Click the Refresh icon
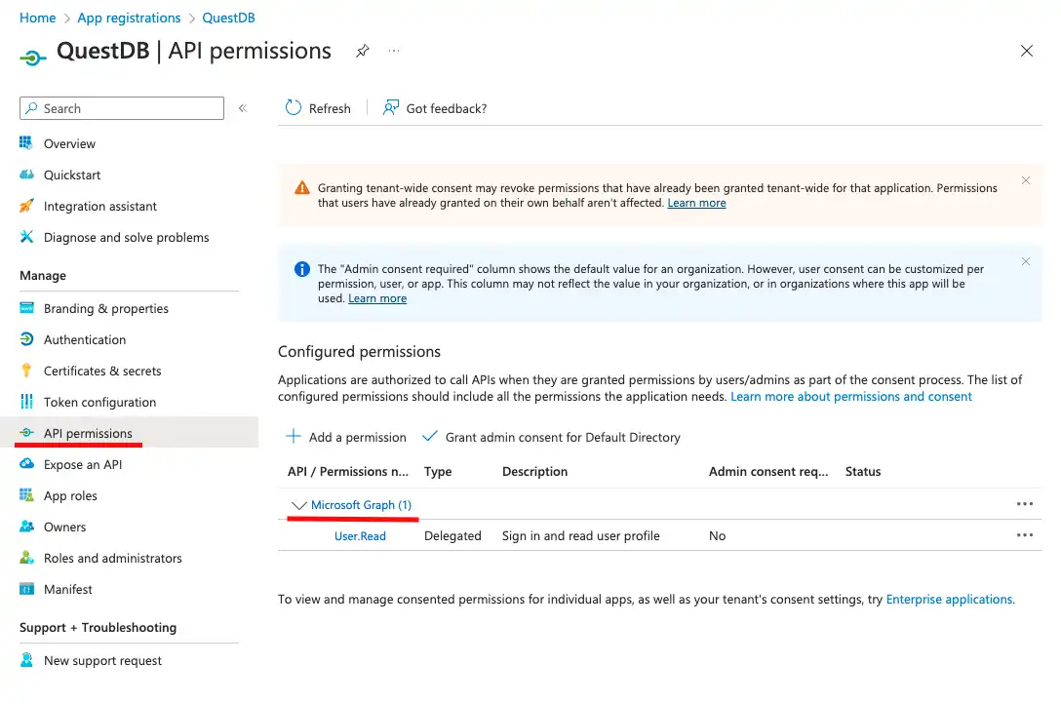The image size is (1061, 704). click(293, 108)
